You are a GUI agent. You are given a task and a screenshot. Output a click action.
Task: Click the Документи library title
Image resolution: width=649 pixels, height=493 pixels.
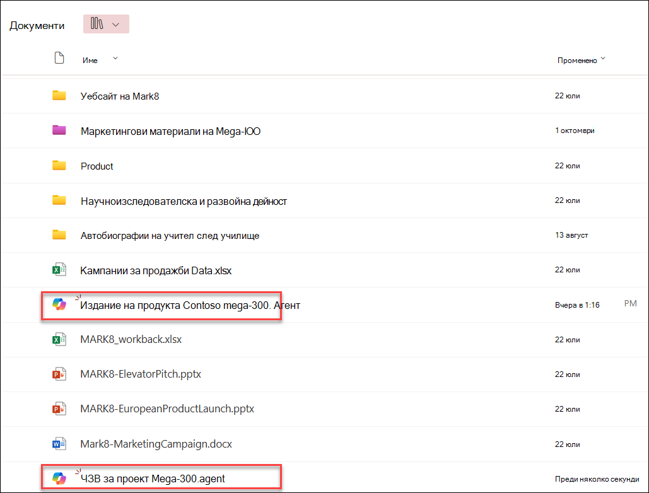[37, 26]
